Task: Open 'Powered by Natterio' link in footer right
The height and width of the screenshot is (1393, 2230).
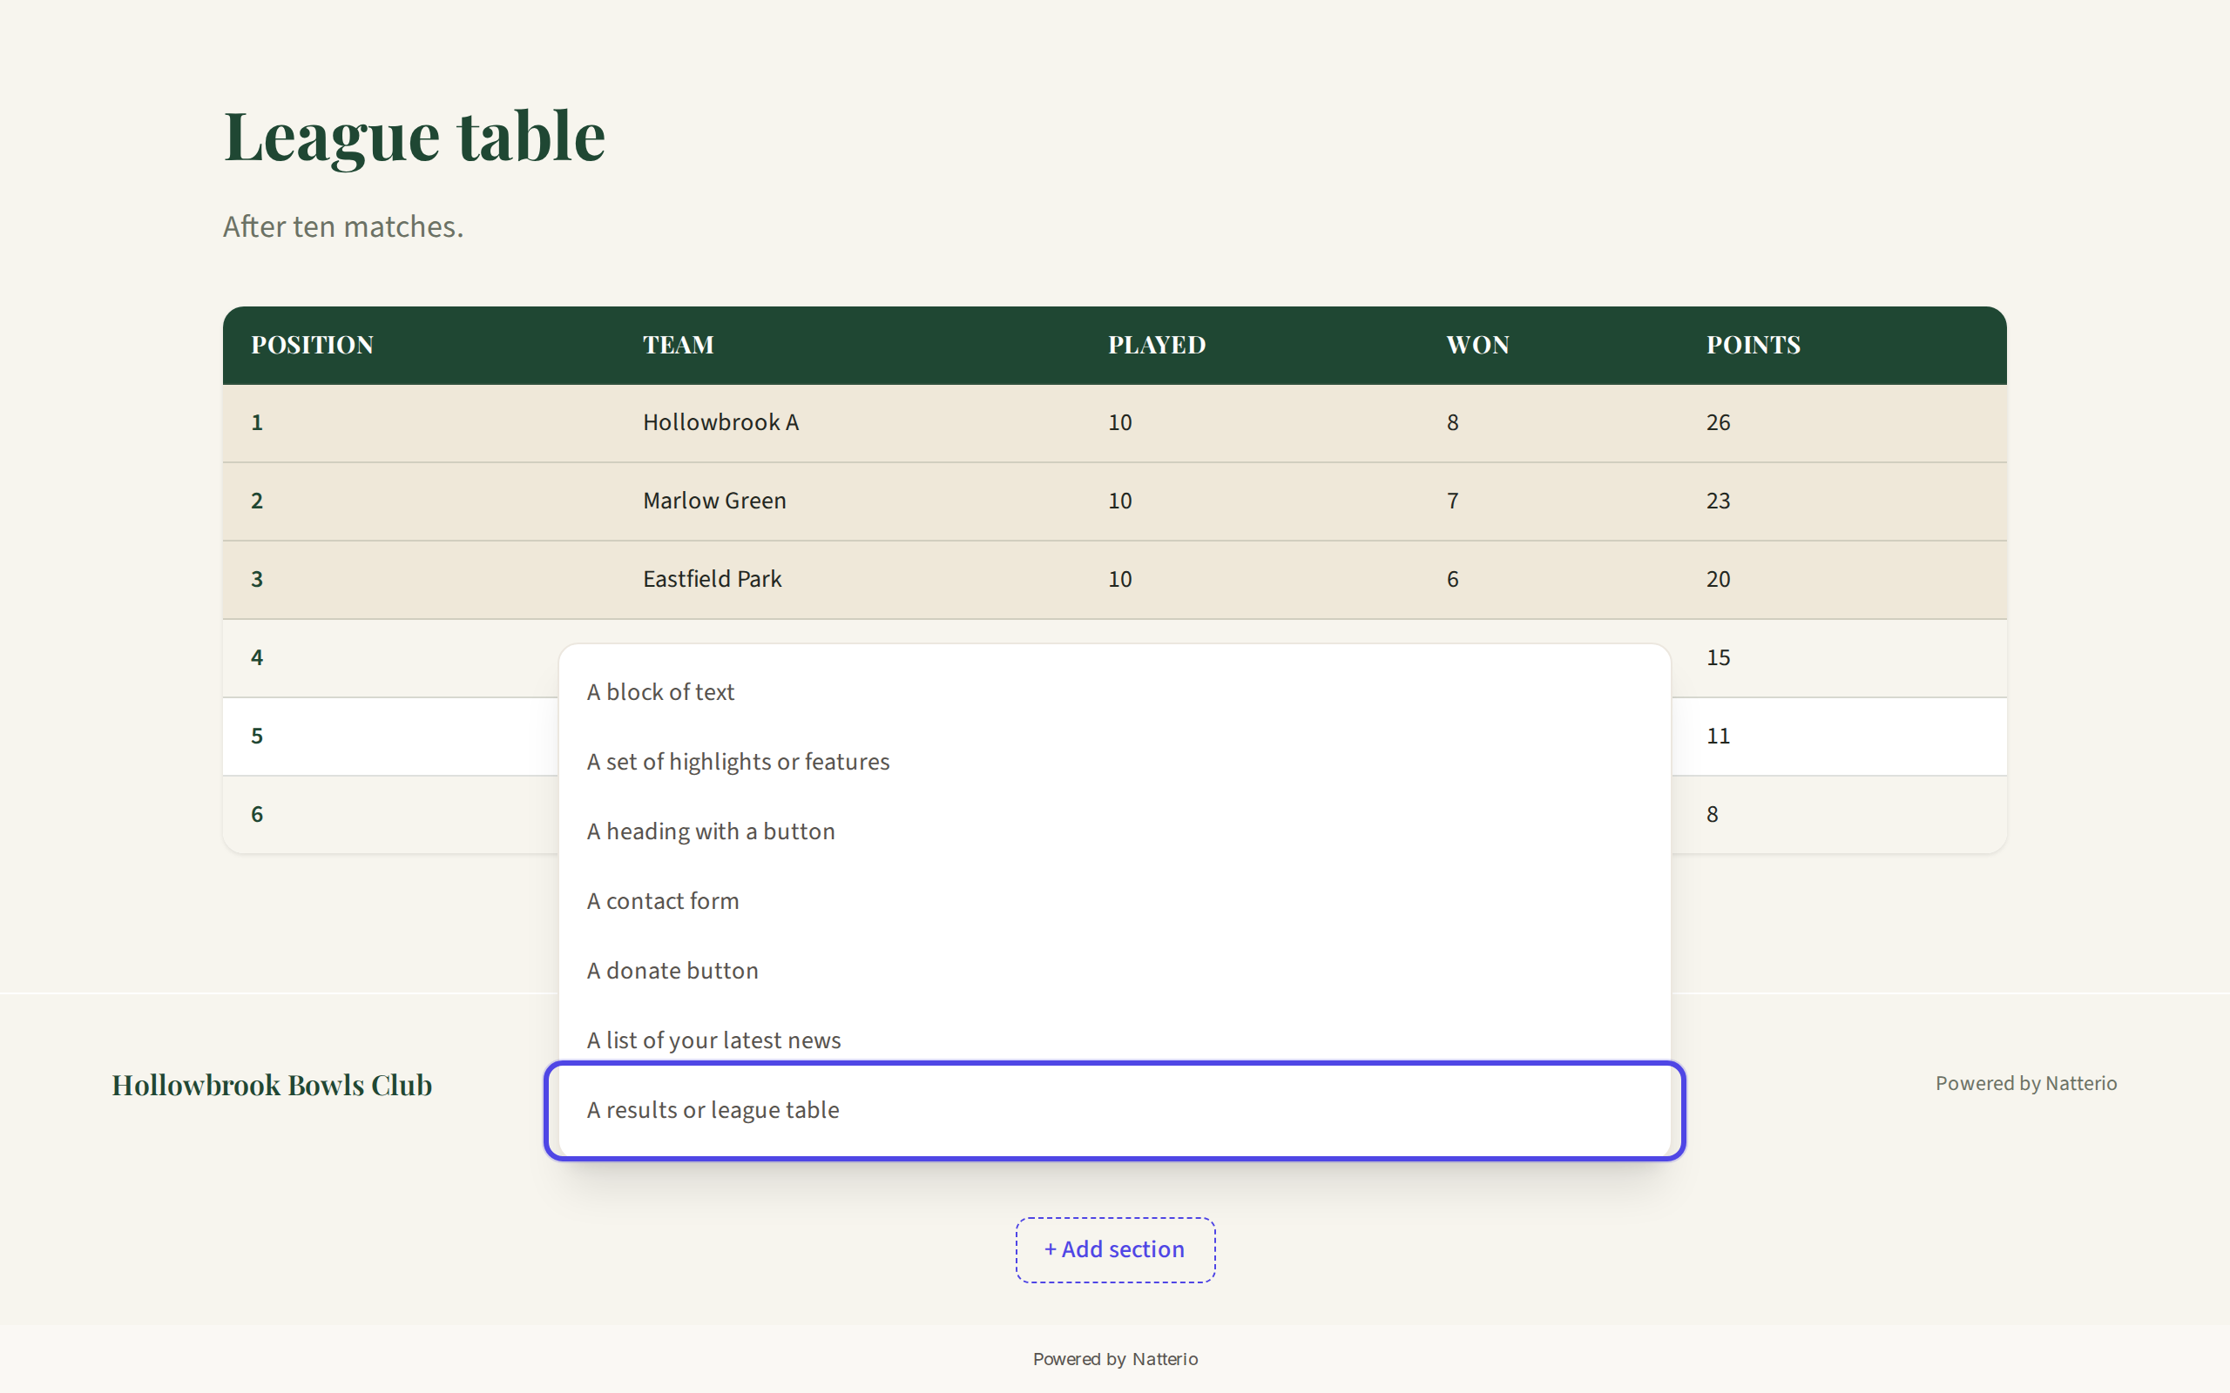Action: 2025,1083
